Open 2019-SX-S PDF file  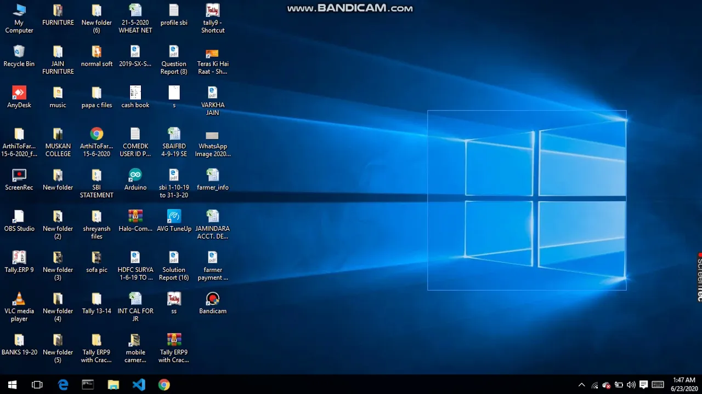(x=135, y=56)
